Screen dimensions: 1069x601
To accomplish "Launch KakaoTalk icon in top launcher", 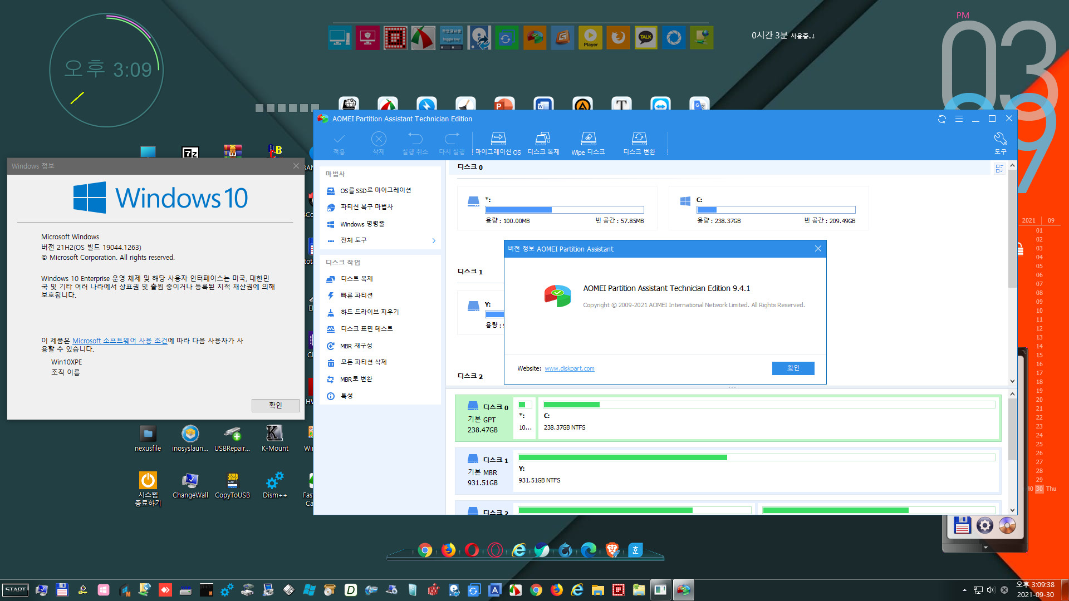I will coord(646,37).
